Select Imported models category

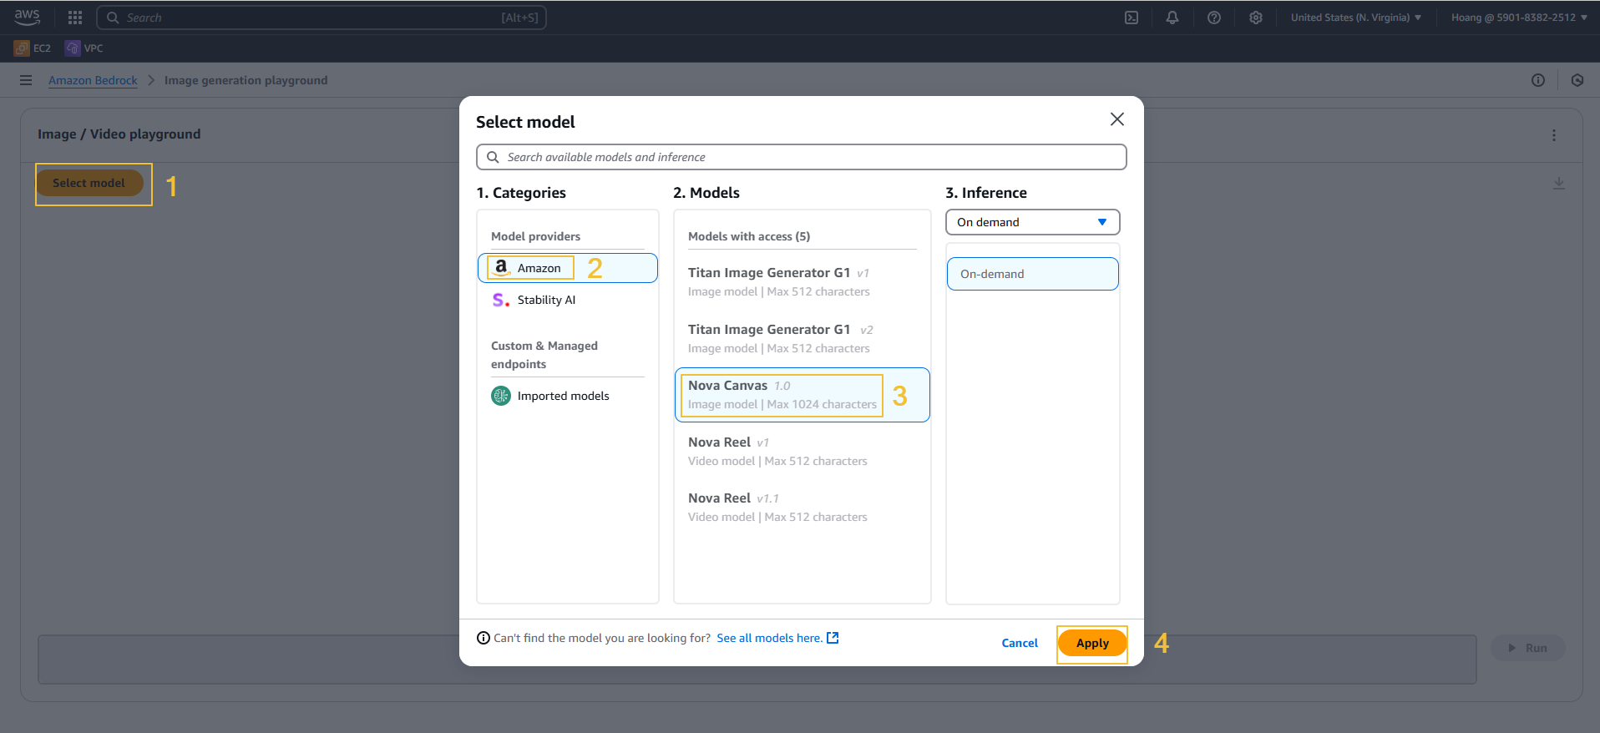(568, 396)
